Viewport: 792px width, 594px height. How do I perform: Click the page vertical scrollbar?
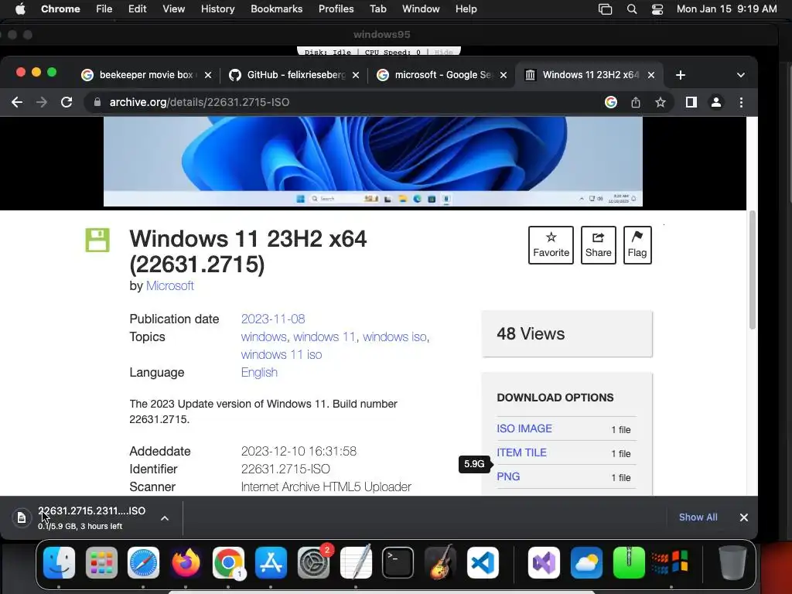(752, 270)
